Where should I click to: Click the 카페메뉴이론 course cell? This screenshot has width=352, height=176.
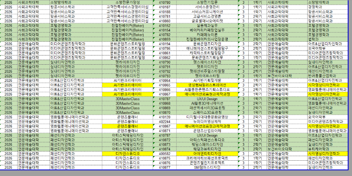(206, 35)
